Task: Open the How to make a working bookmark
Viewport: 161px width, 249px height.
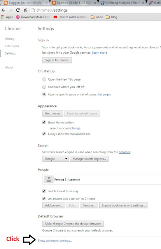Action: click(x=70, y=17)
